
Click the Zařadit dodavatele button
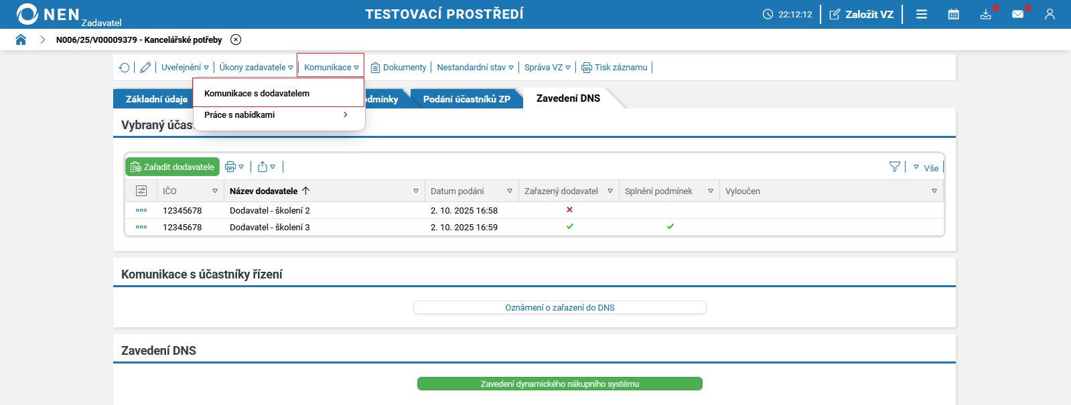(173, 167)
